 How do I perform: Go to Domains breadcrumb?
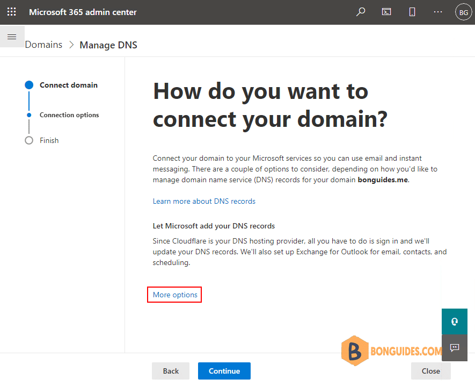(43, 45)
